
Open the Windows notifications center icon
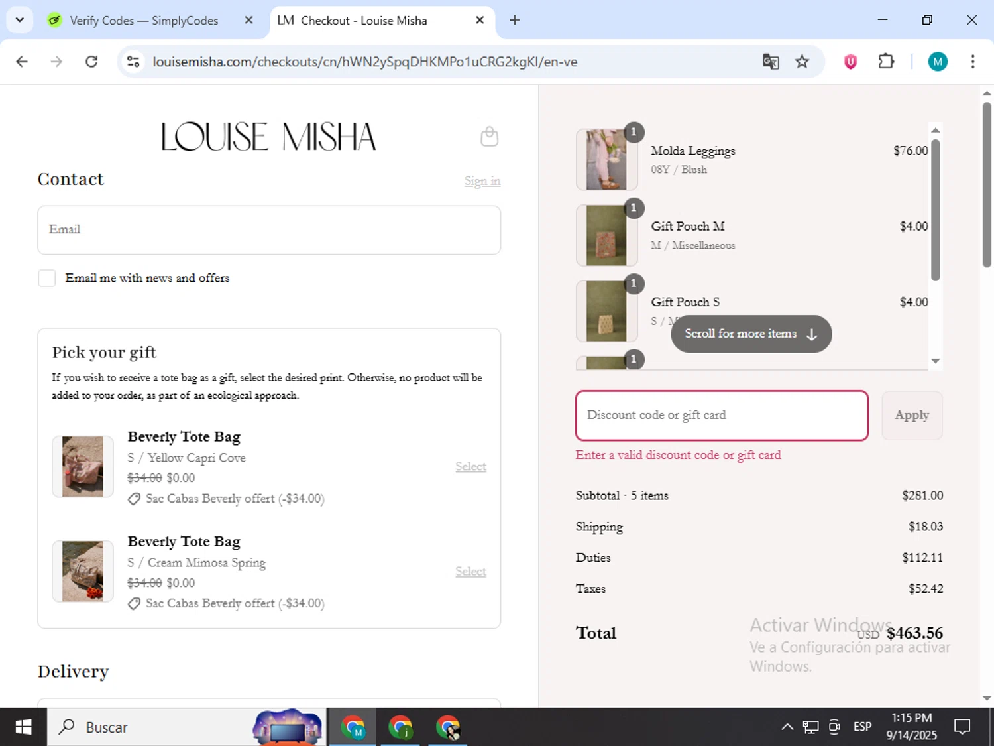[962, 727]
